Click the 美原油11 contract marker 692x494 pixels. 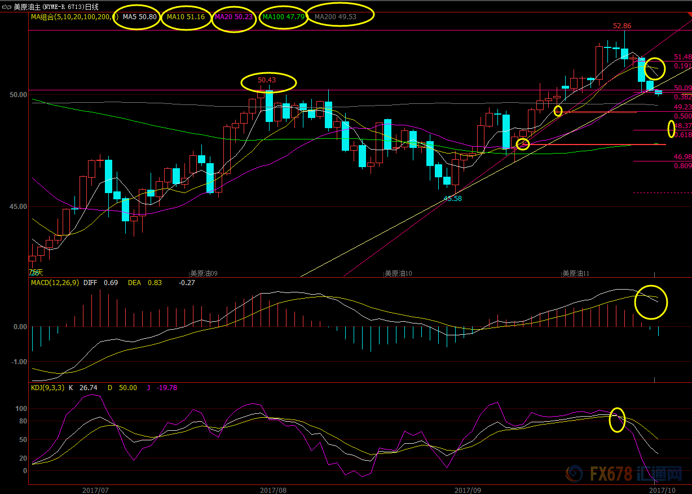[x=575, y=273]
